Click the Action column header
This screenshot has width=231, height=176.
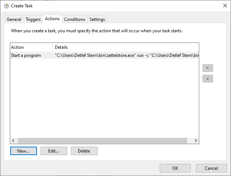coord(31,47)
